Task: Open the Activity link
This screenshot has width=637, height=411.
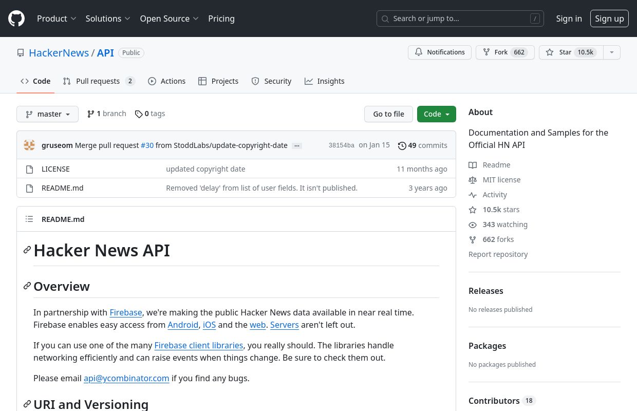Action: 488,195
